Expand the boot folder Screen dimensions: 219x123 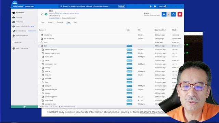[x=40, y=42]
